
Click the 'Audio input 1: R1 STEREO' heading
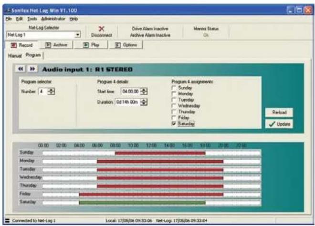(x=87, y=70)
